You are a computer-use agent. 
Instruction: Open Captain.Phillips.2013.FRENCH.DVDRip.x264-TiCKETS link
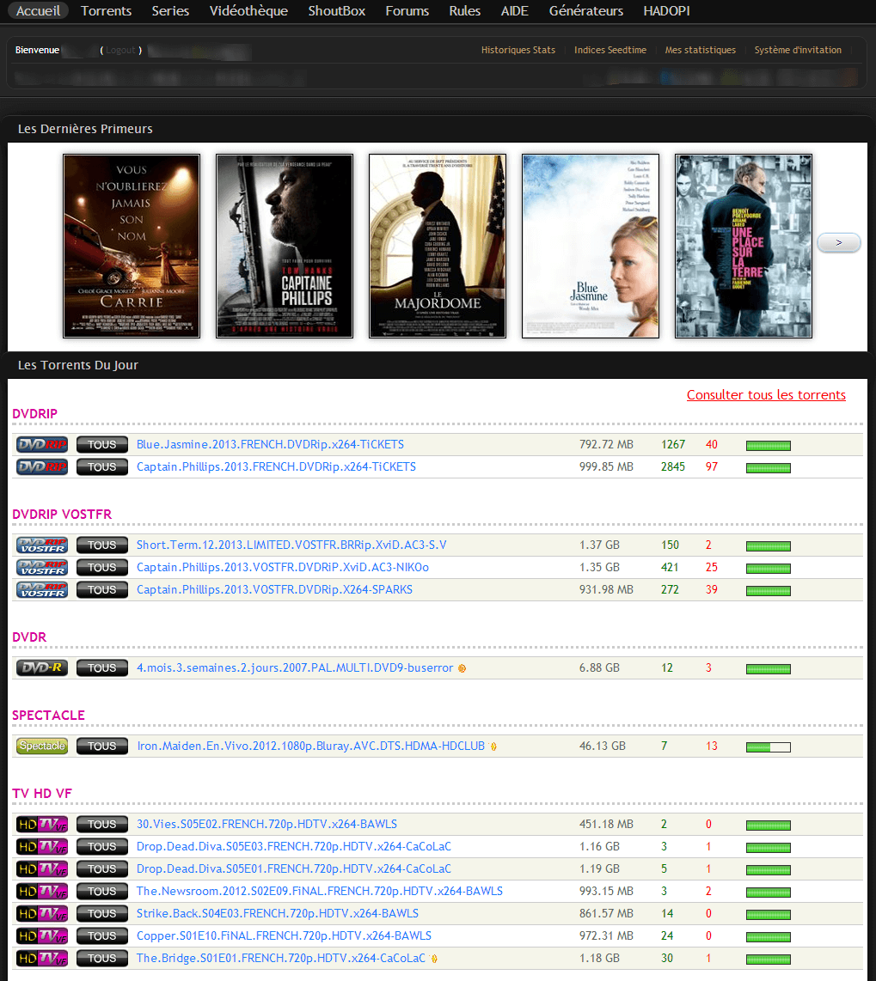(x=276, y=467)
